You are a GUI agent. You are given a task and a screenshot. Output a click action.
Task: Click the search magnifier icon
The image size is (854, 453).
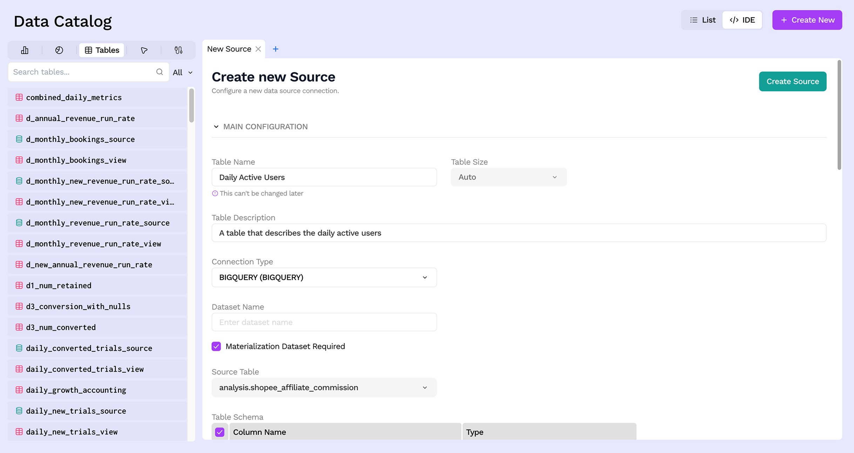point(160,72)
